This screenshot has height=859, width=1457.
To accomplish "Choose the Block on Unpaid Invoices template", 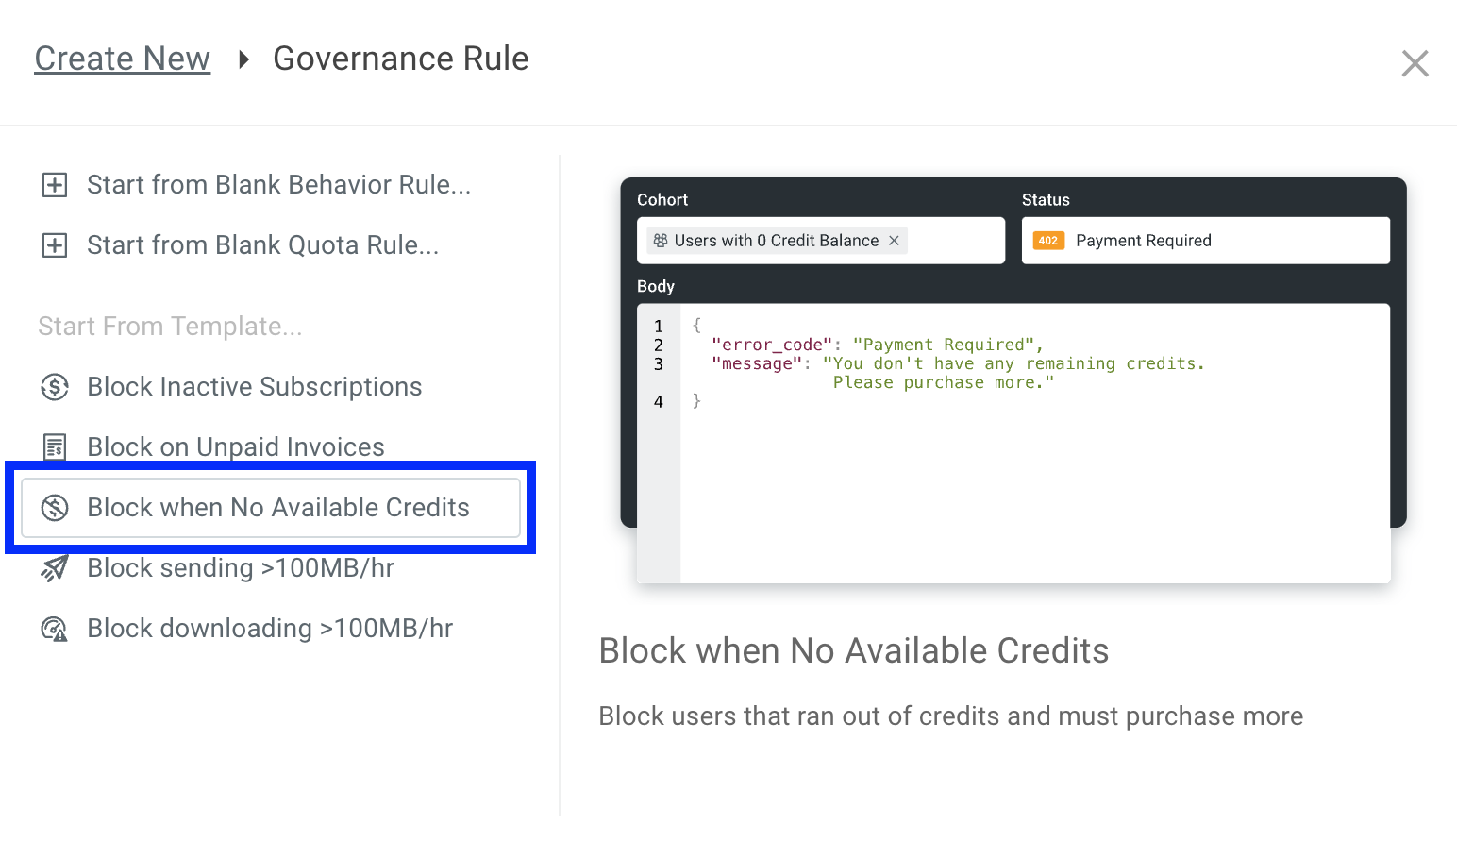I will [x=235, y=446].
